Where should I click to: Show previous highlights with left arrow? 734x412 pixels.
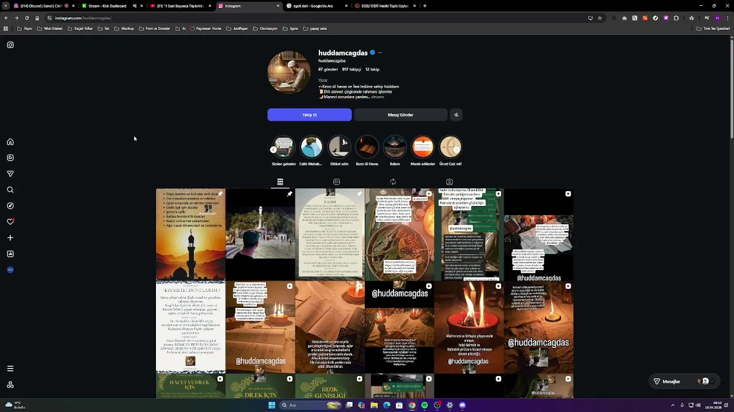pos(274,150)
